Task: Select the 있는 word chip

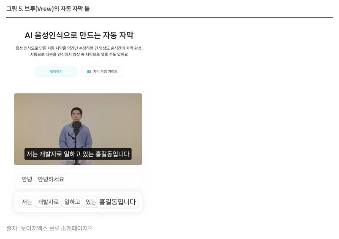Action: (x=90, y=202)
